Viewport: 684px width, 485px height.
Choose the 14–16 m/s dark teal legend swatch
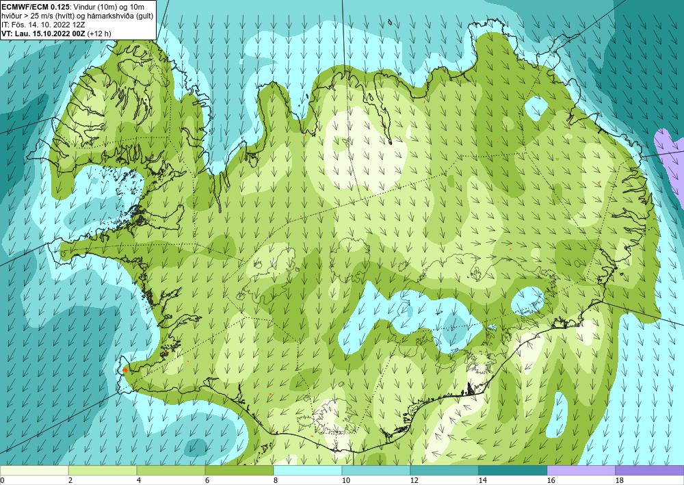tap(513, 471)
